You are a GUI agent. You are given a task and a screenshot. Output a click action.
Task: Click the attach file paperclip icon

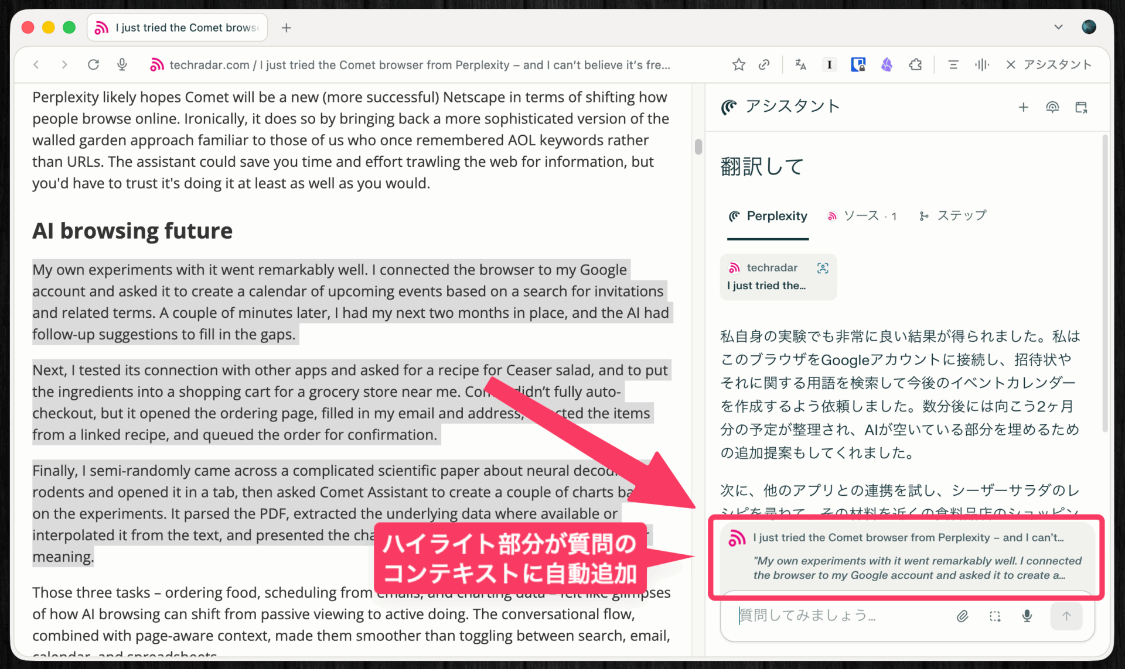(x=962, y=616)
